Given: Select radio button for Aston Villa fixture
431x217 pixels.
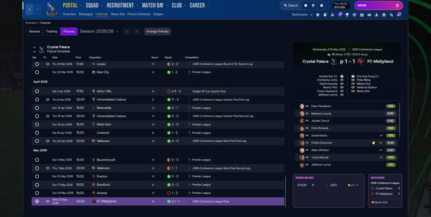Looking at the screenshot, I should tap(37, 91).
